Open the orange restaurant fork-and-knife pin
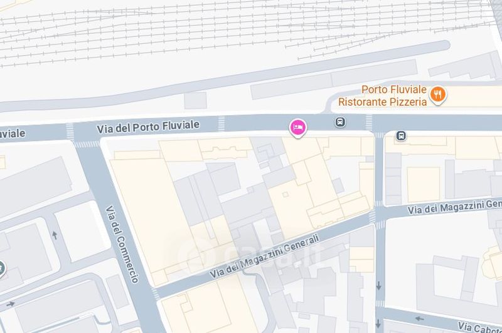The height and width of the screenshot is (333, 502). pos(437,95)
